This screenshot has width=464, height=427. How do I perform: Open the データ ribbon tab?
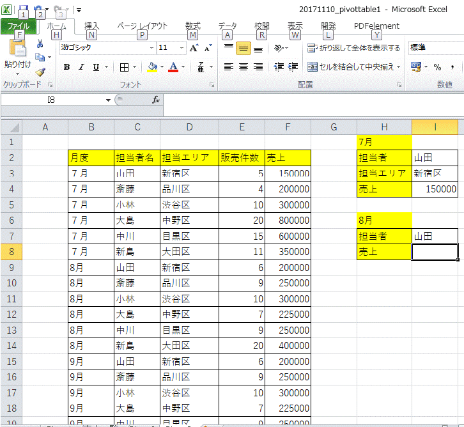click(x=227, y=26)
